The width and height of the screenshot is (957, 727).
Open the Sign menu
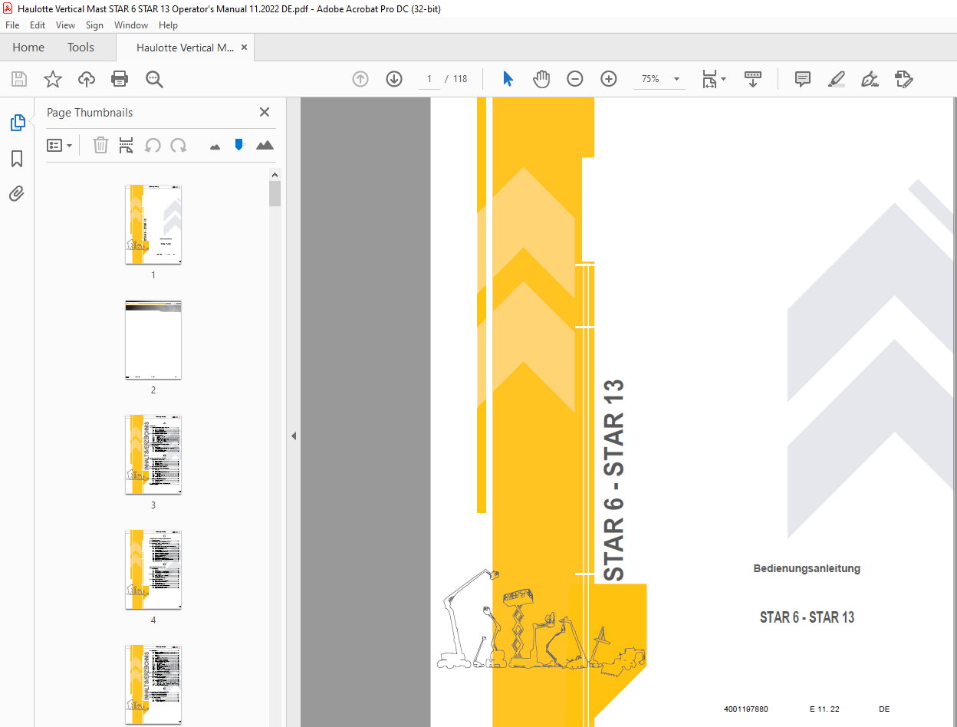[94, 25]
